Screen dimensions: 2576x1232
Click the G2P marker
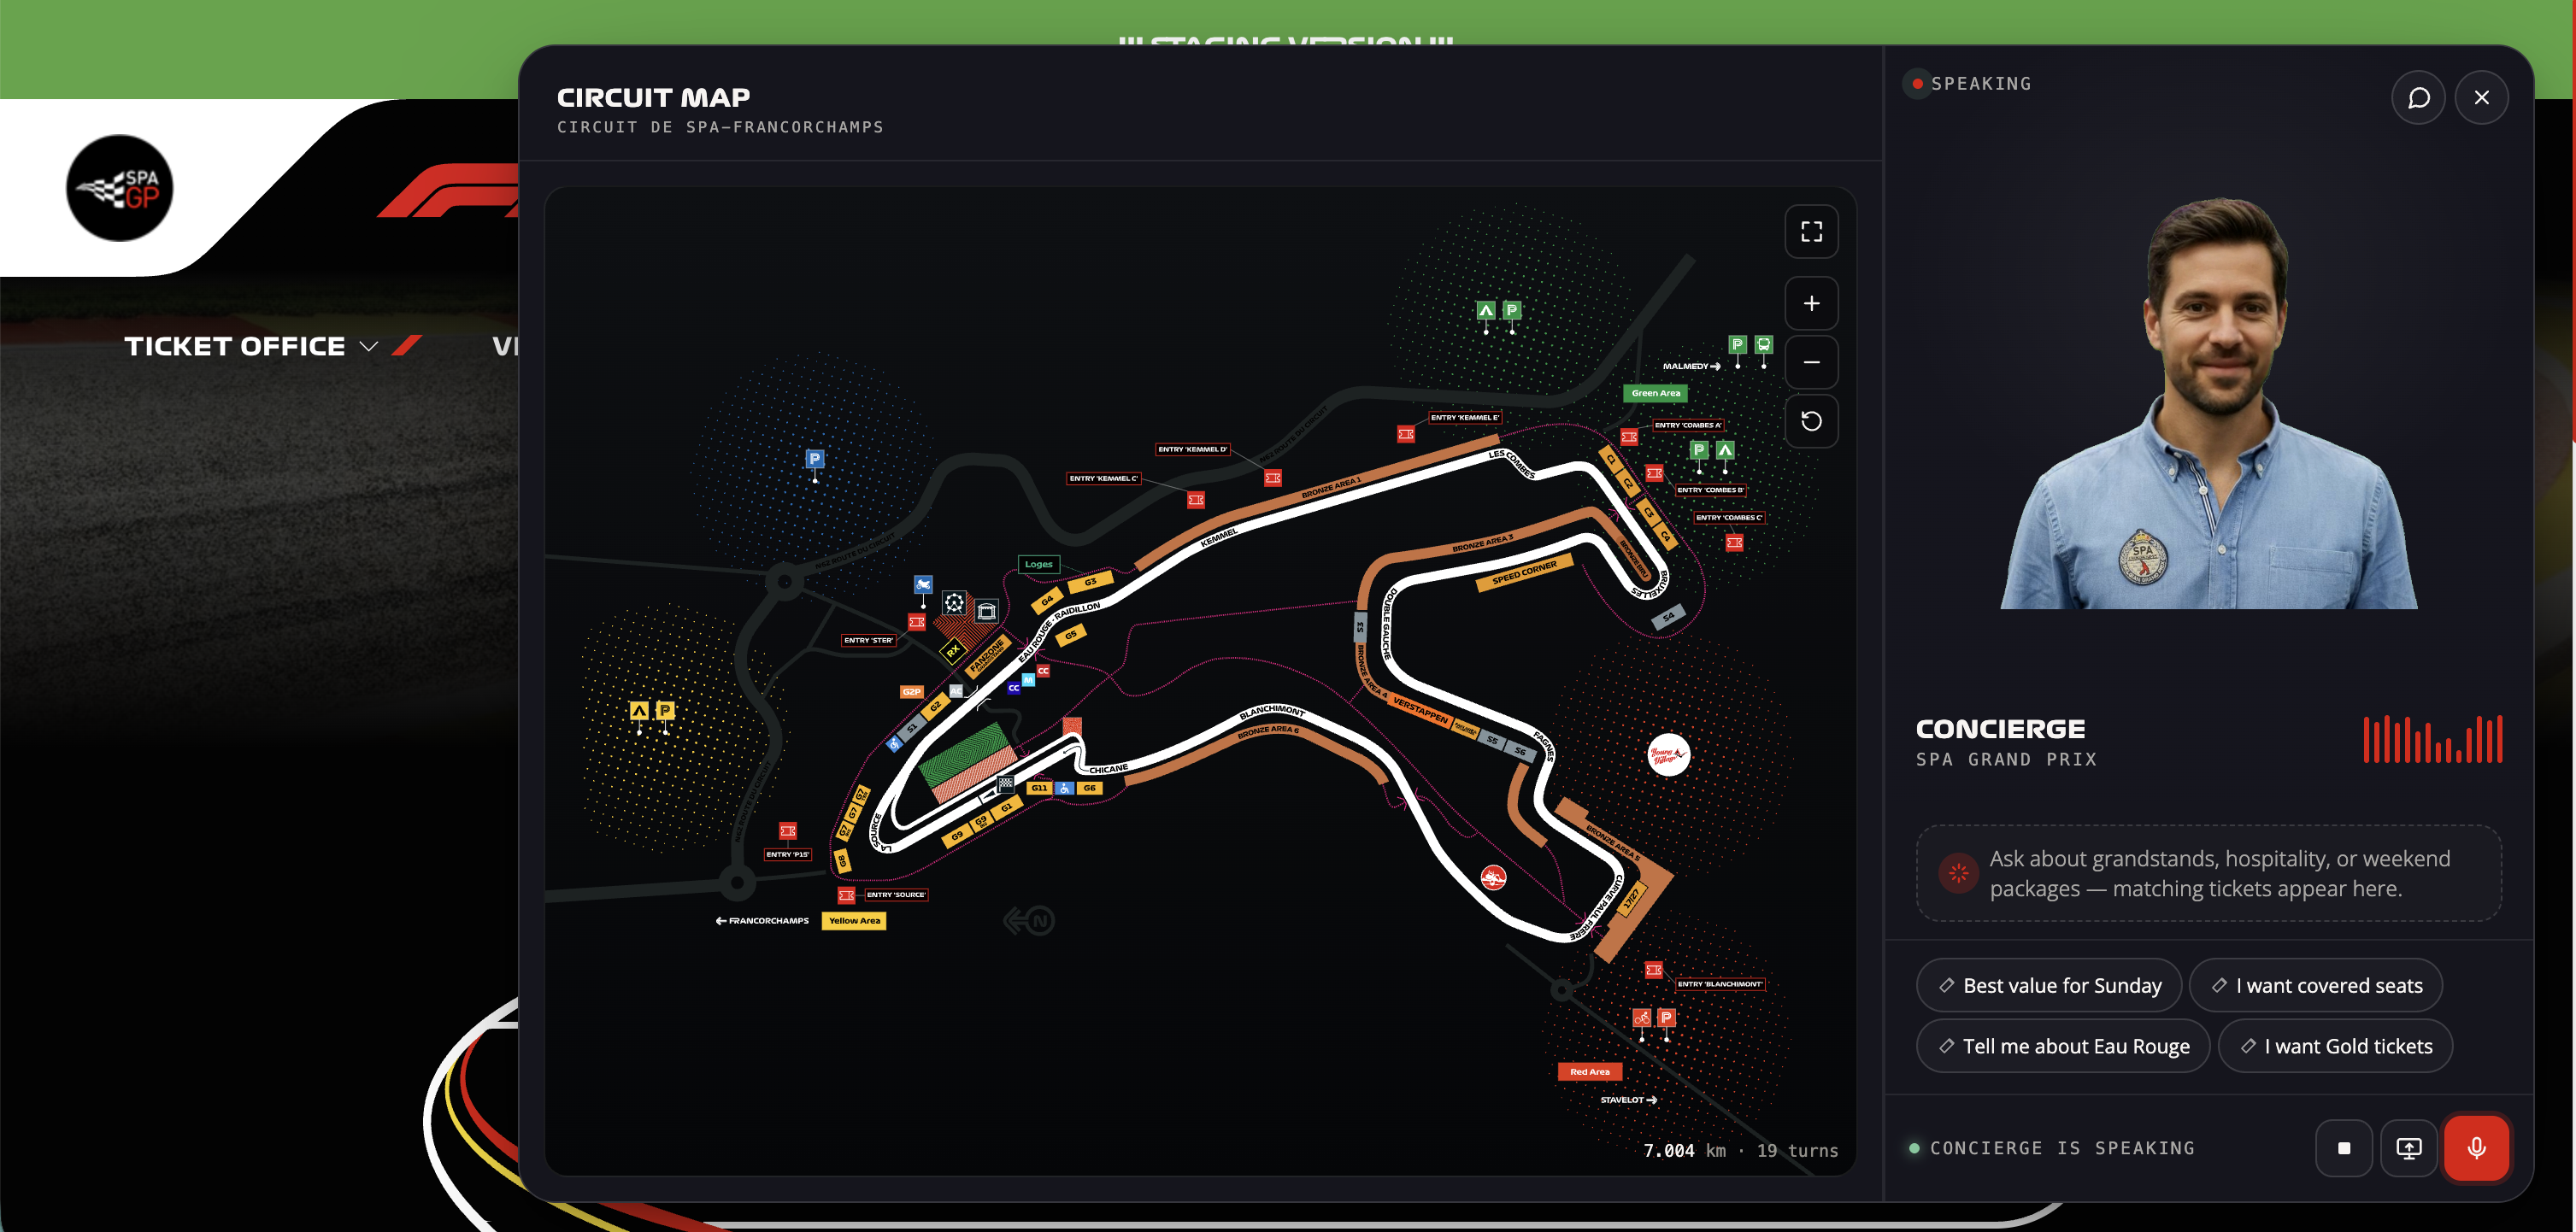click(911, 691)
